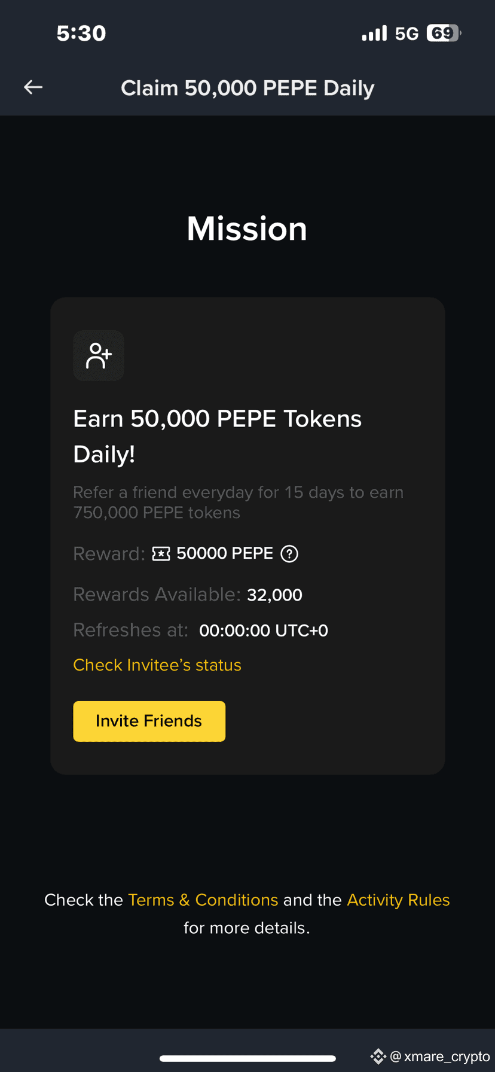Click the add-friend person icon

coord(99,355)
